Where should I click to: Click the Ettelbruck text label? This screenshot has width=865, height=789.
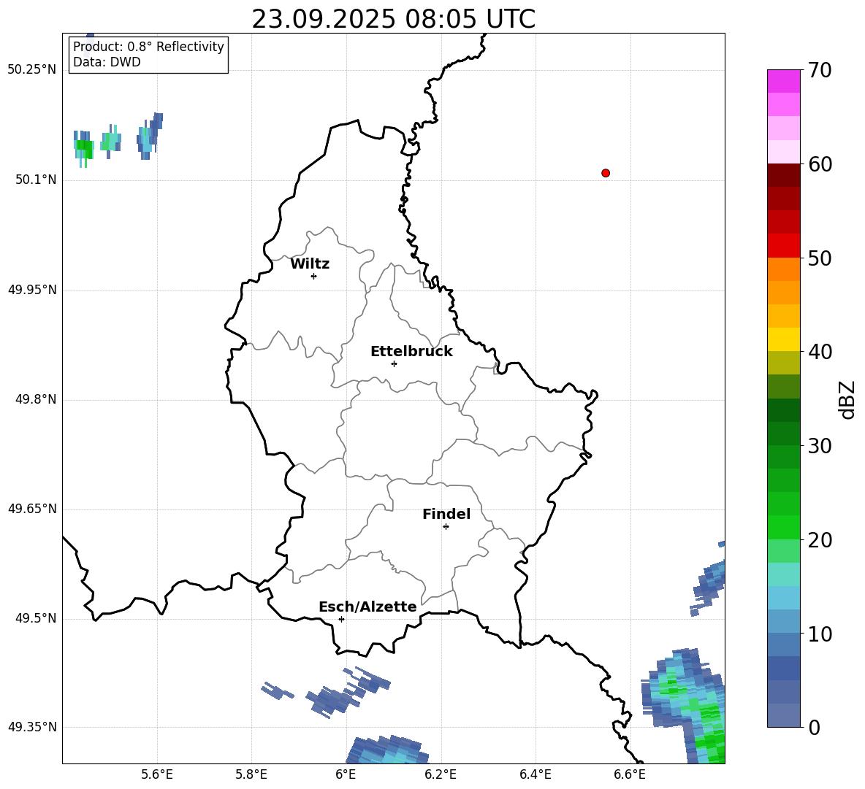[411, 352]
